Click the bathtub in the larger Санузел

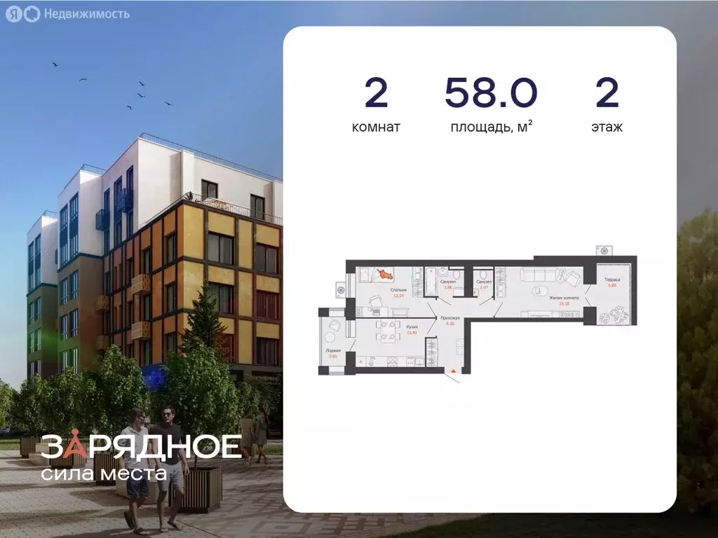[x=431, y=282]
